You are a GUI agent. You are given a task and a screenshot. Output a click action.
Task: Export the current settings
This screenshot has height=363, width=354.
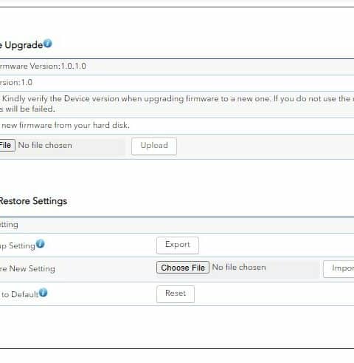click(178, 245)
